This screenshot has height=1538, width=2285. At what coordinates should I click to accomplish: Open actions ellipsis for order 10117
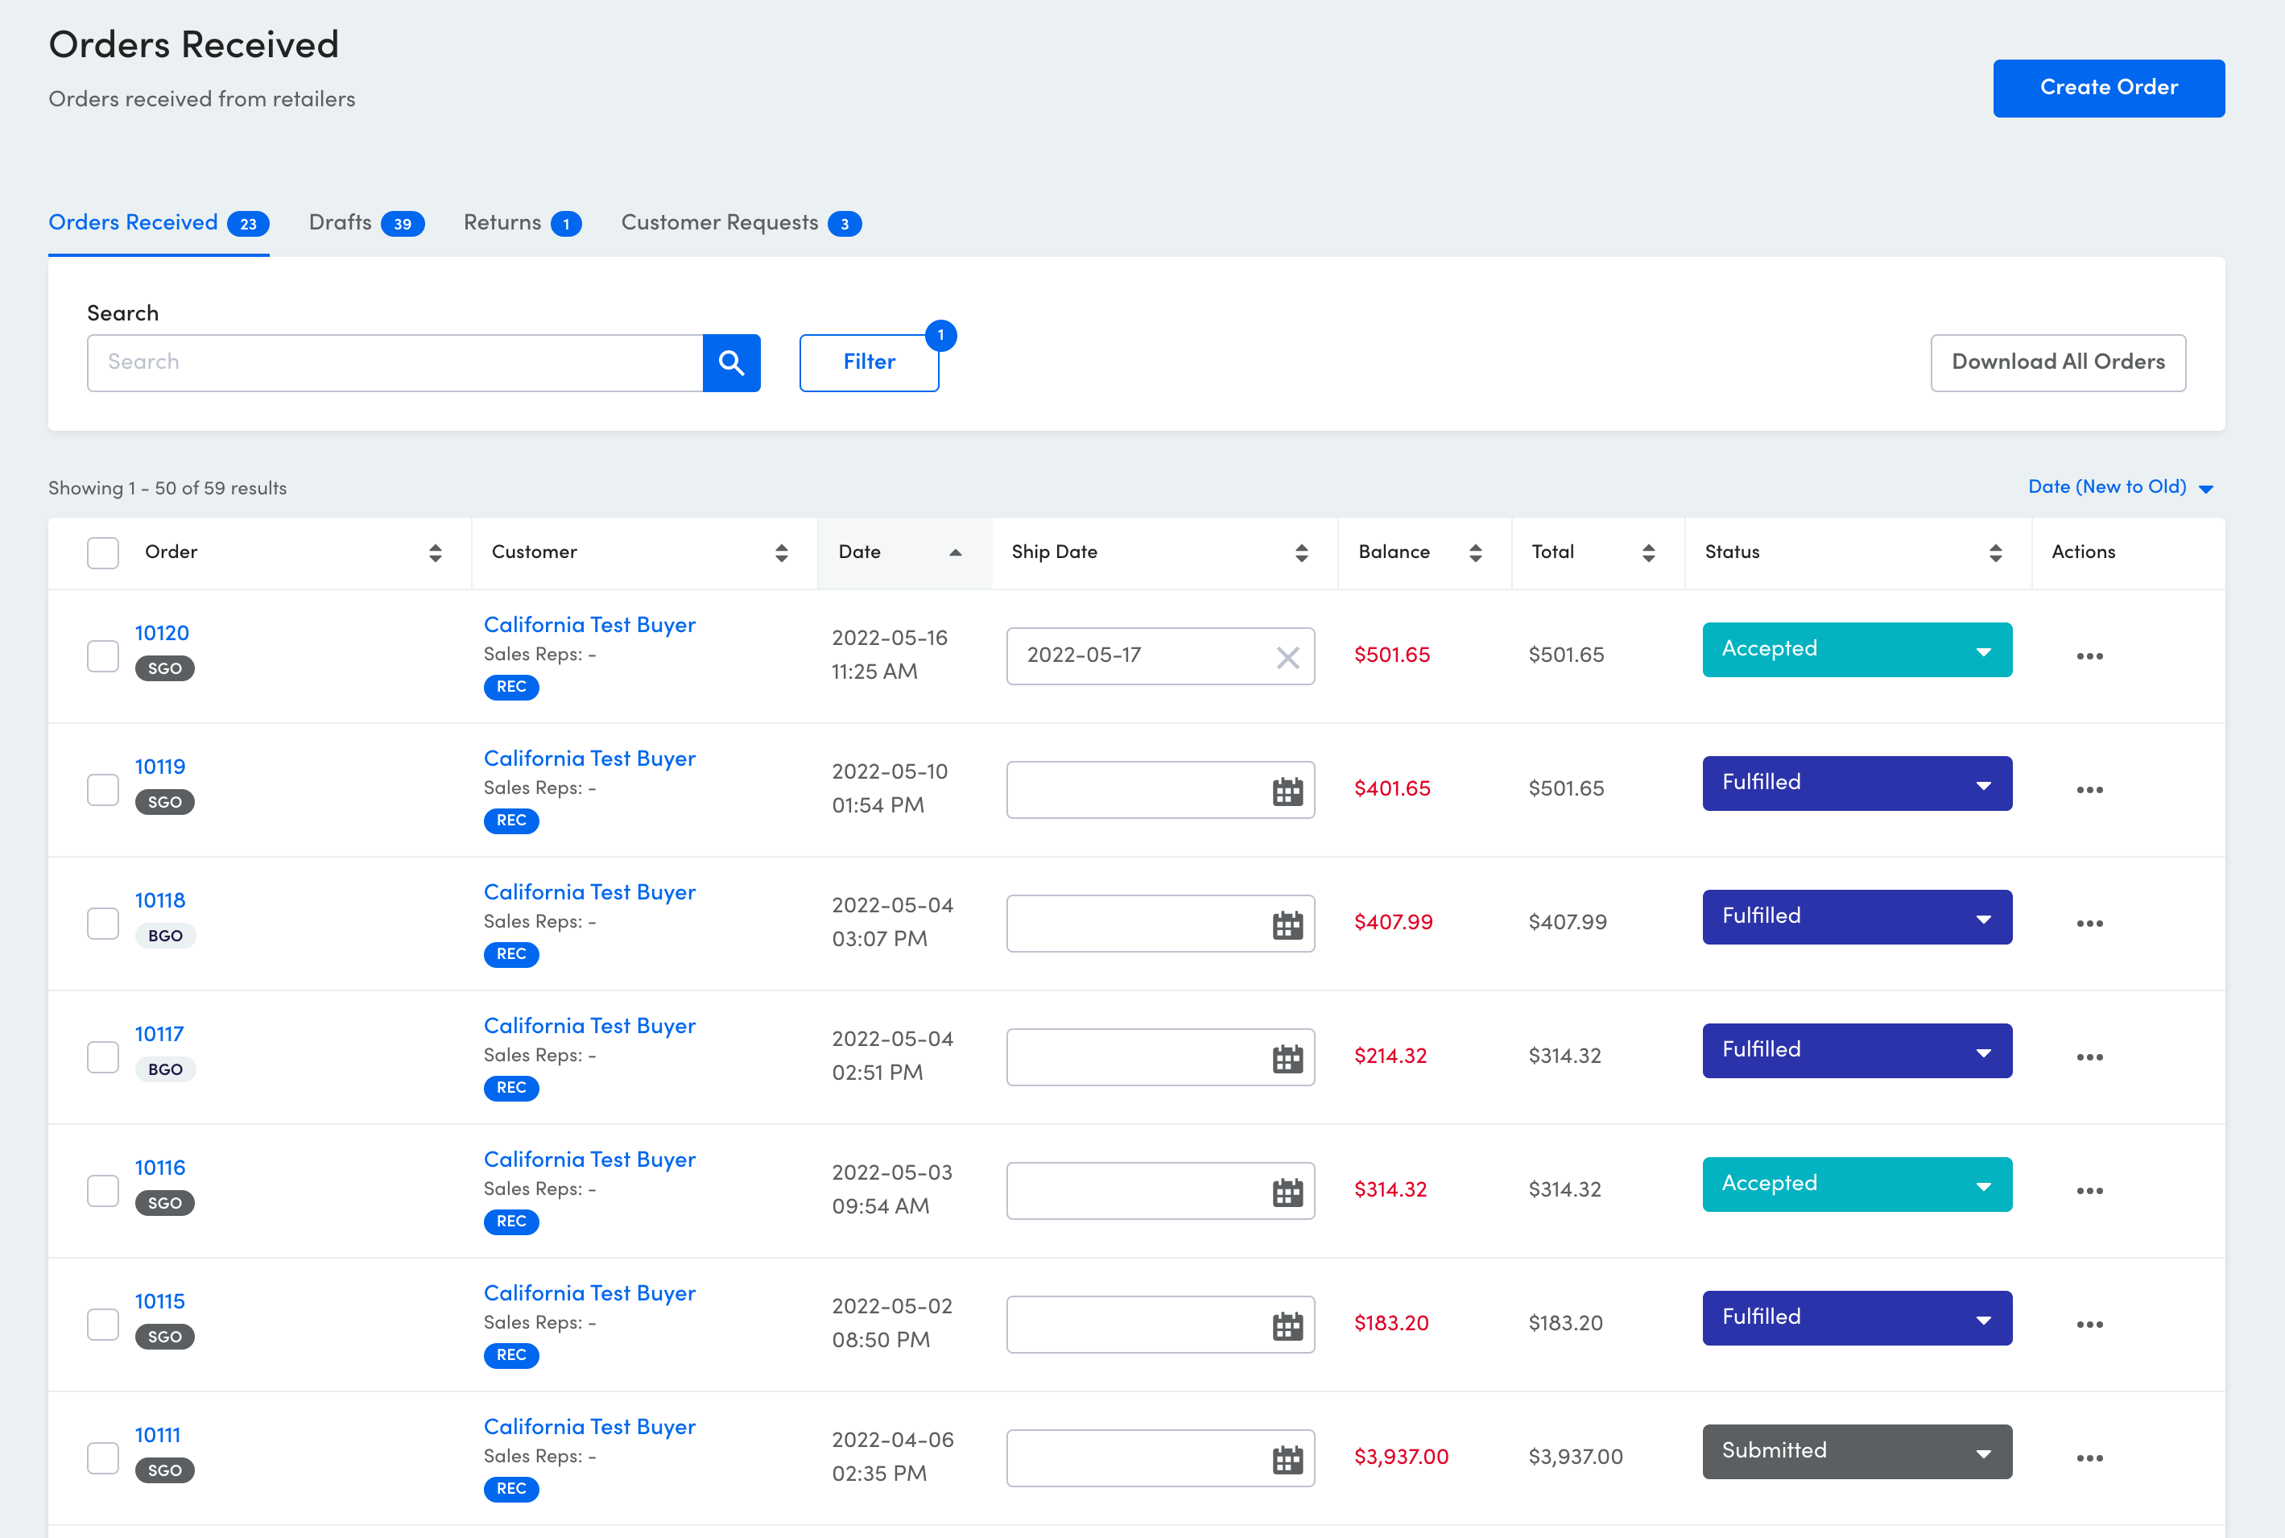(2090, 1057)
